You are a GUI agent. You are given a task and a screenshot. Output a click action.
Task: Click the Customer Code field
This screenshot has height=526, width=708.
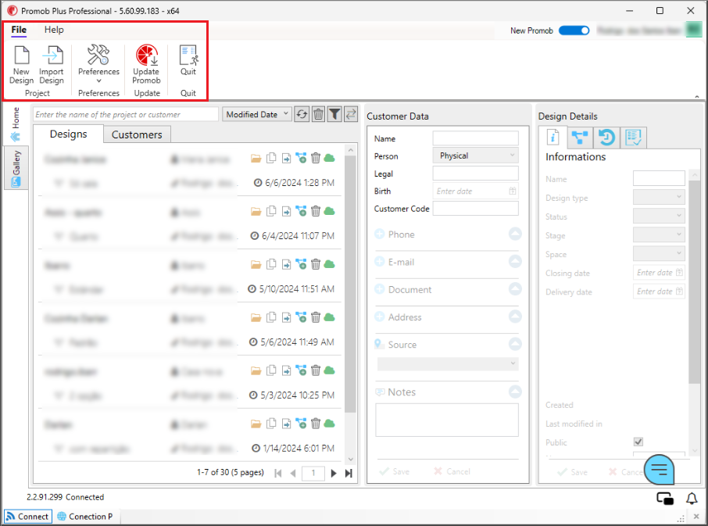pos(475,208)
